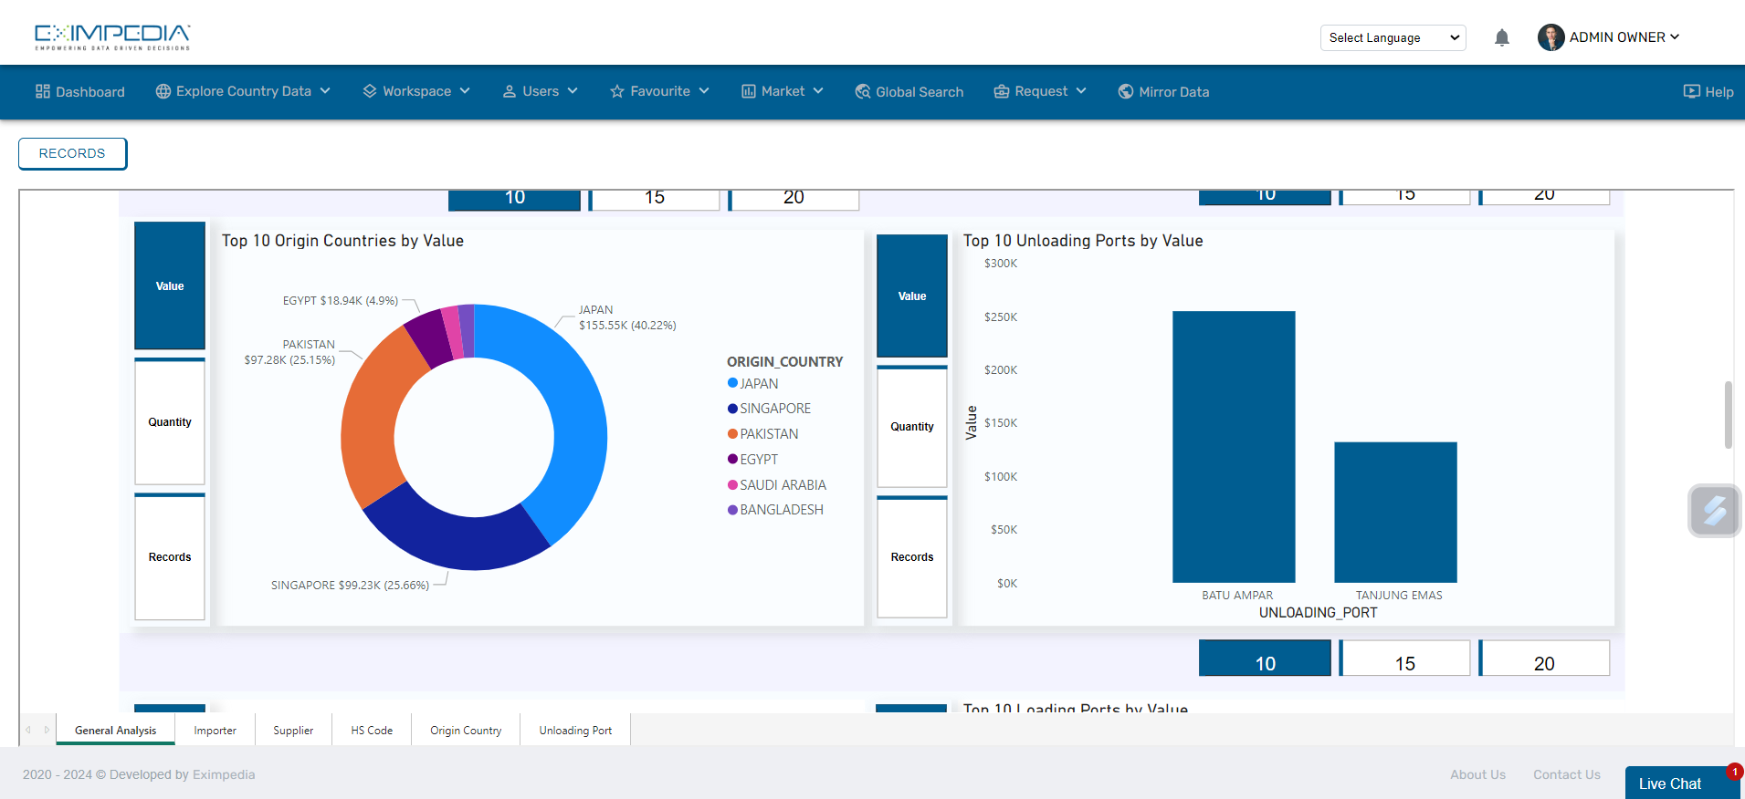Viewport: 1745px width, 799px height.
Task: Open Global Search page
Action: pyautogui.click(x=909, y=91)
